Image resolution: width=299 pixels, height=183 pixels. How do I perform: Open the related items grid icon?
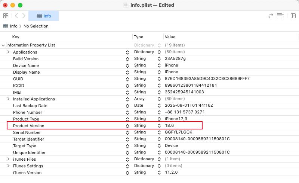coord(6,16)
